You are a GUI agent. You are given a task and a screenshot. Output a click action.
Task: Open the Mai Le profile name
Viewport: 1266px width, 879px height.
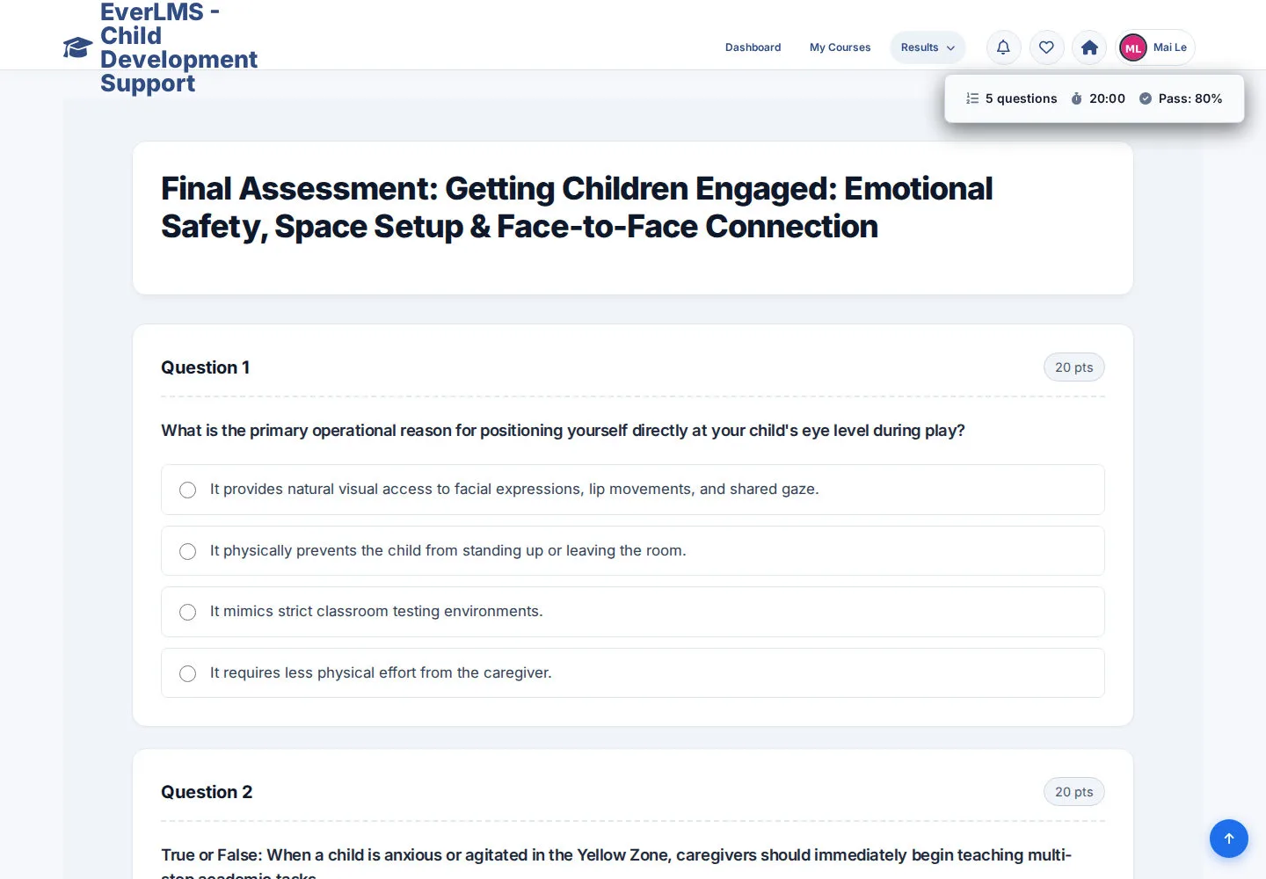[x=1170, y=47]
